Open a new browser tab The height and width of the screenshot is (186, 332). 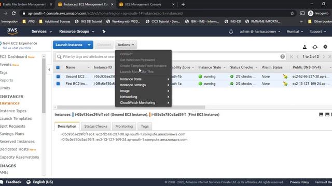183,5
